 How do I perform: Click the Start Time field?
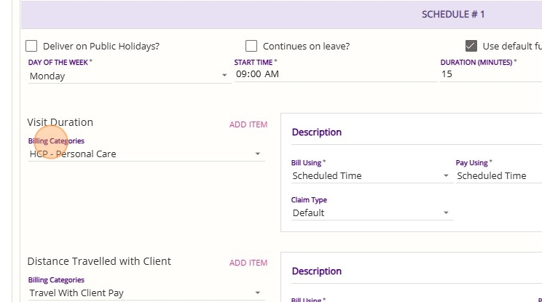click(335, 74)
